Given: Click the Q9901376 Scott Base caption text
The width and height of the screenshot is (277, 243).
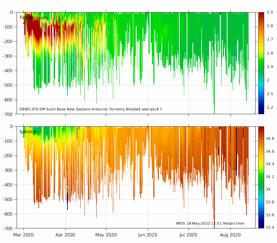Looking at the screenshot, I should tap(90, 109).
